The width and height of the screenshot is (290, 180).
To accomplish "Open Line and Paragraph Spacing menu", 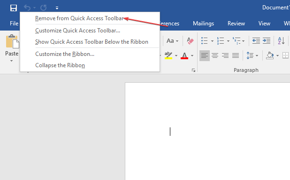I will click(252, 55).
